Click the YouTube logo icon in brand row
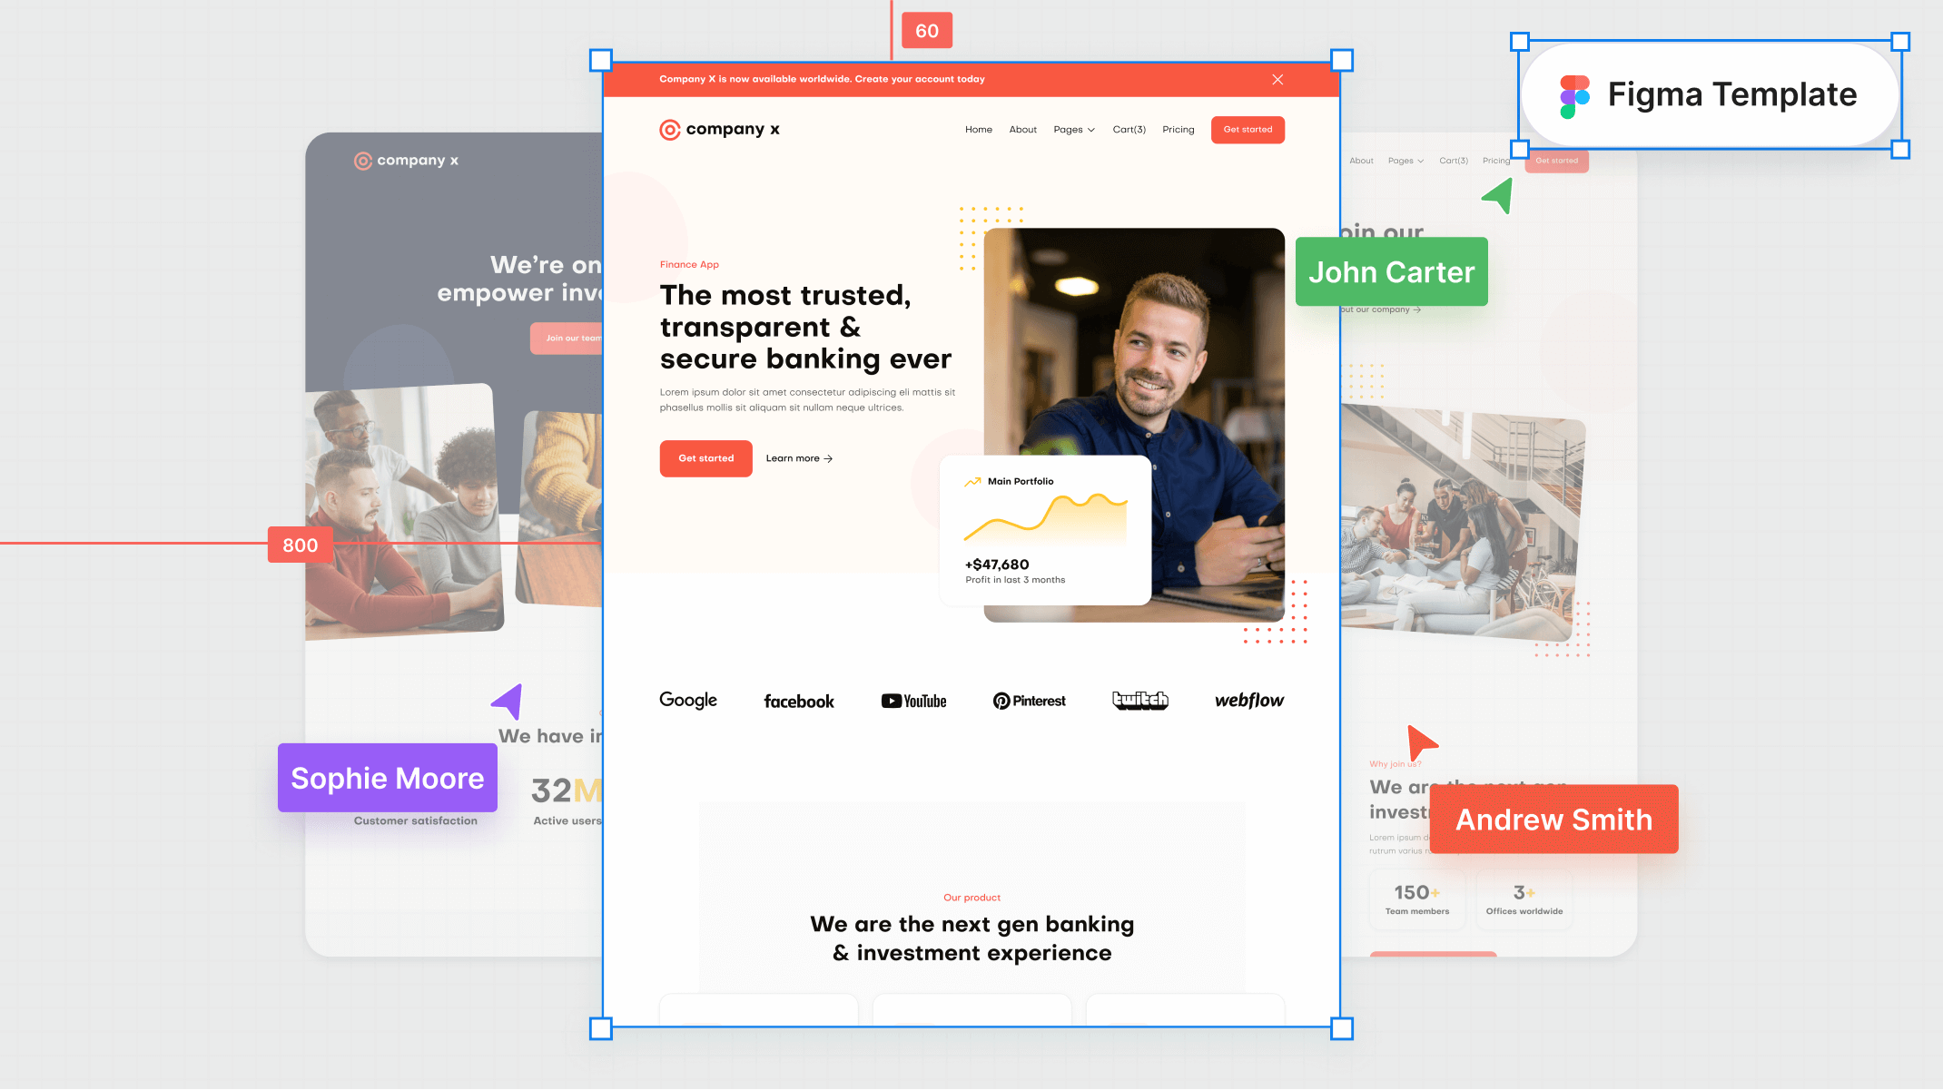 pyautogui.click(x=914, y=701)
